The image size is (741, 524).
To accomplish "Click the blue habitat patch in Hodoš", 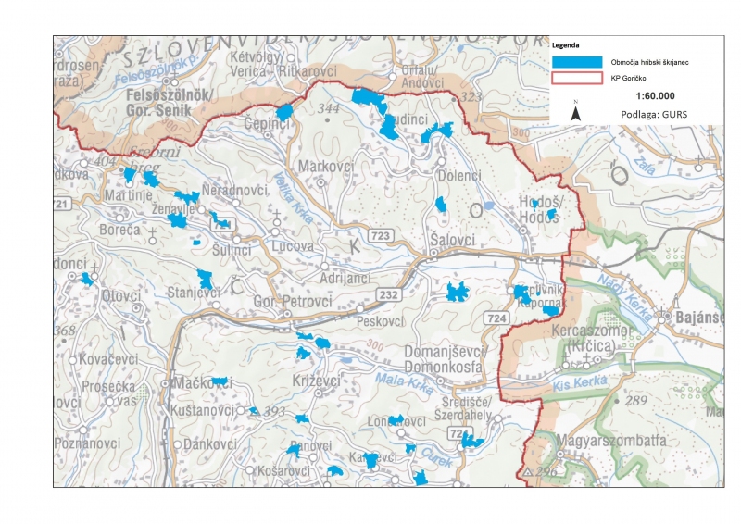I will 551,215.
